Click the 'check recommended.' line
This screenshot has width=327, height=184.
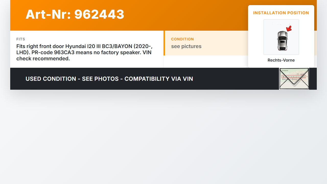coord(43,59)
